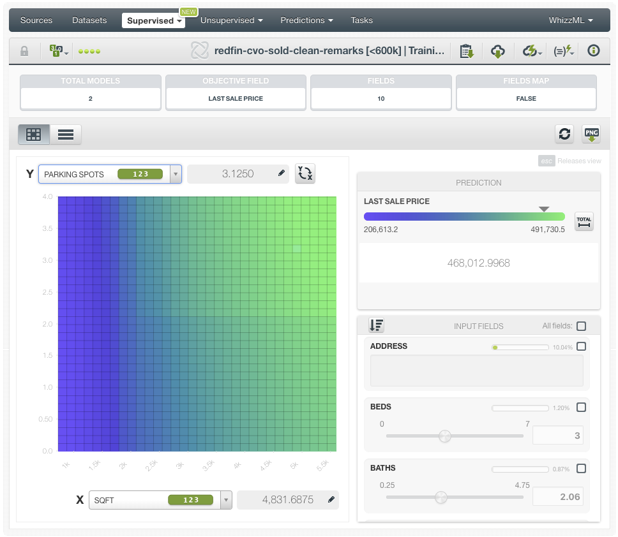Go to the Datasets tab
The height and width of the screenshot is (537, 618).
89,20
